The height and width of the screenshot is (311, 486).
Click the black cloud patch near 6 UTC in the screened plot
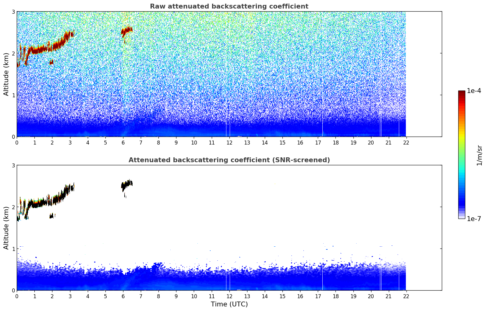pos(126,185)
